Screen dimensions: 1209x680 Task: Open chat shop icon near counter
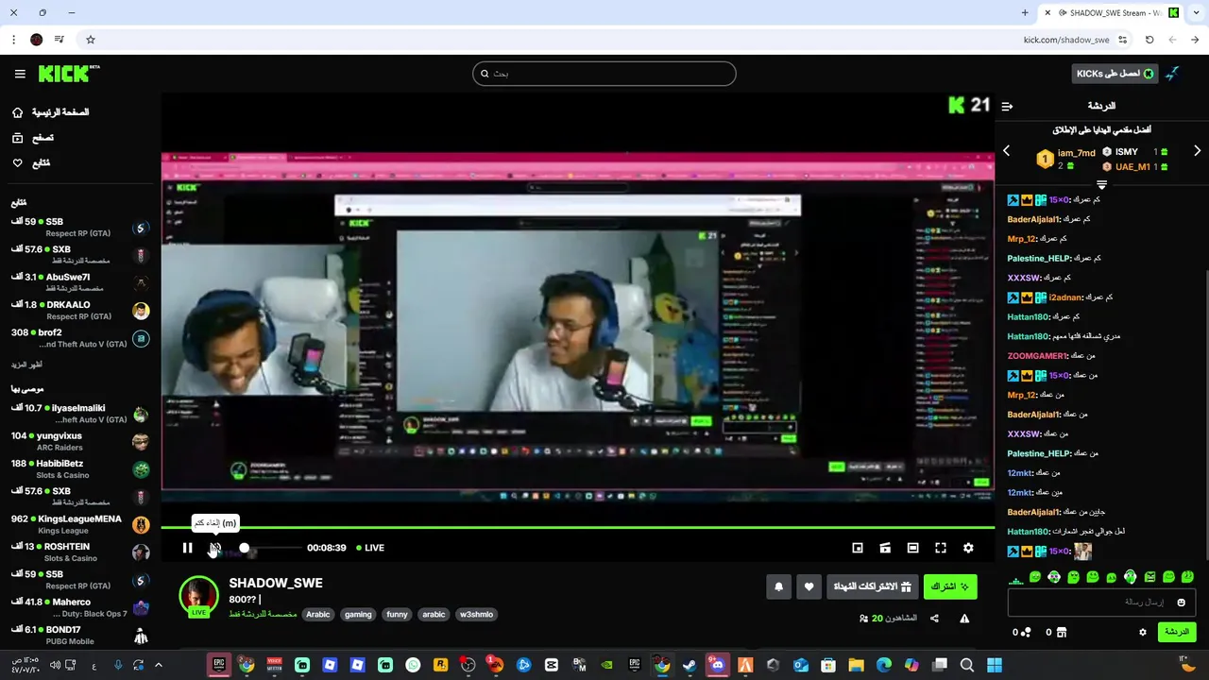tap(1062, 632)
